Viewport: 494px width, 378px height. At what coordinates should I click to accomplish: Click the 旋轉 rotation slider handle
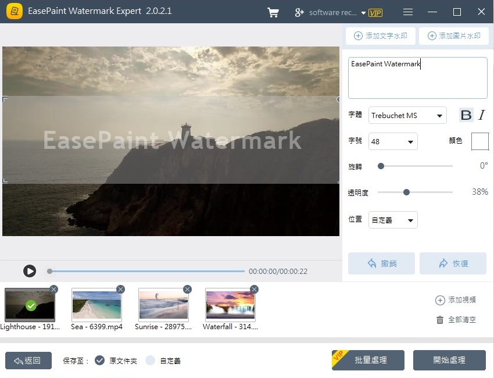click(381, 166)
